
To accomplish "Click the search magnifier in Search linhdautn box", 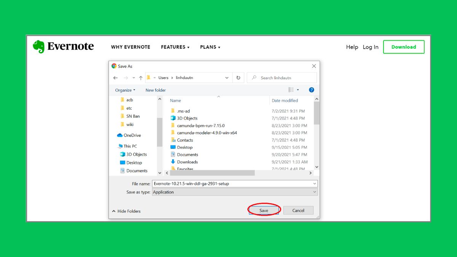I will coord(254,78).
